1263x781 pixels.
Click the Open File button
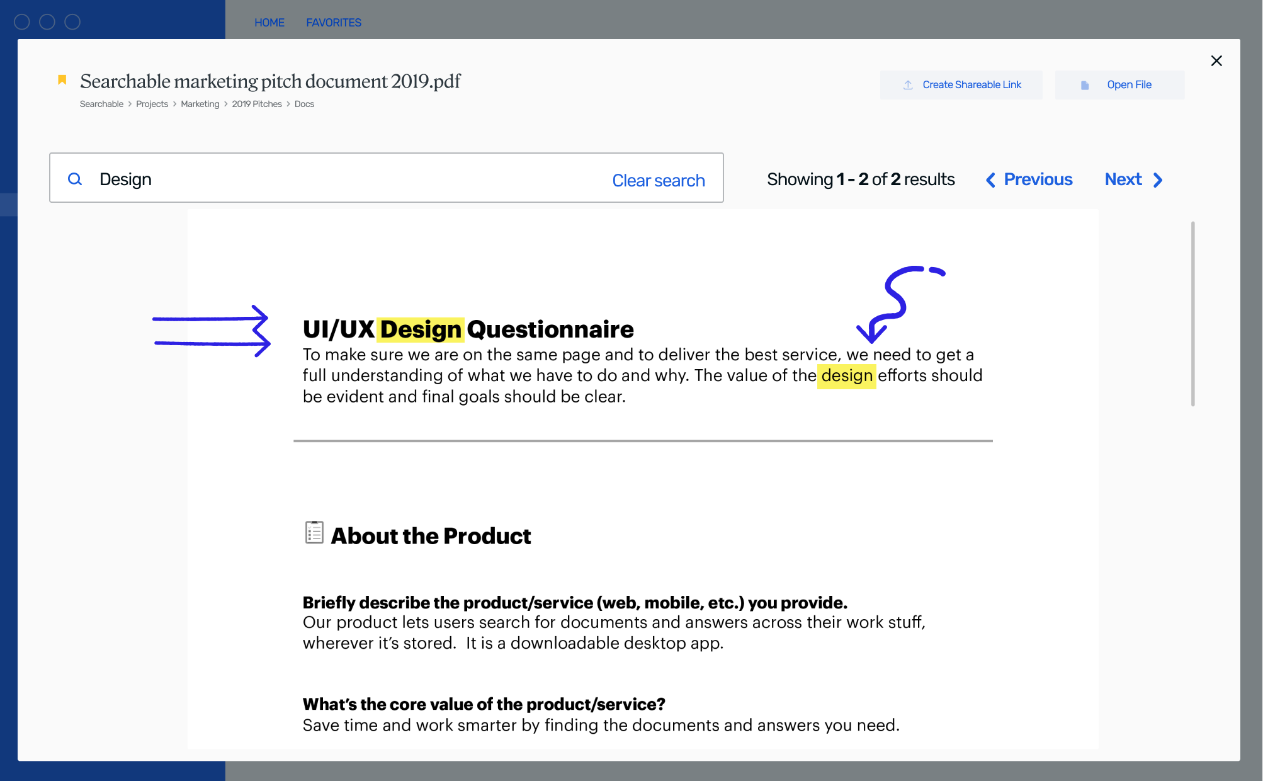[1119, 85]
